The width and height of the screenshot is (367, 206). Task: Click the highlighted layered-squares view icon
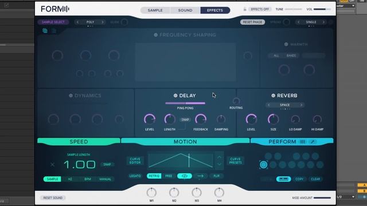point(45,30)
